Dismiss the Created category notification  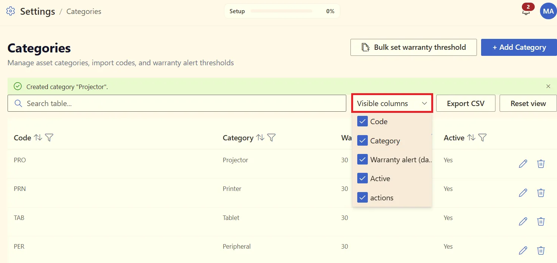[x=548, y=86]
